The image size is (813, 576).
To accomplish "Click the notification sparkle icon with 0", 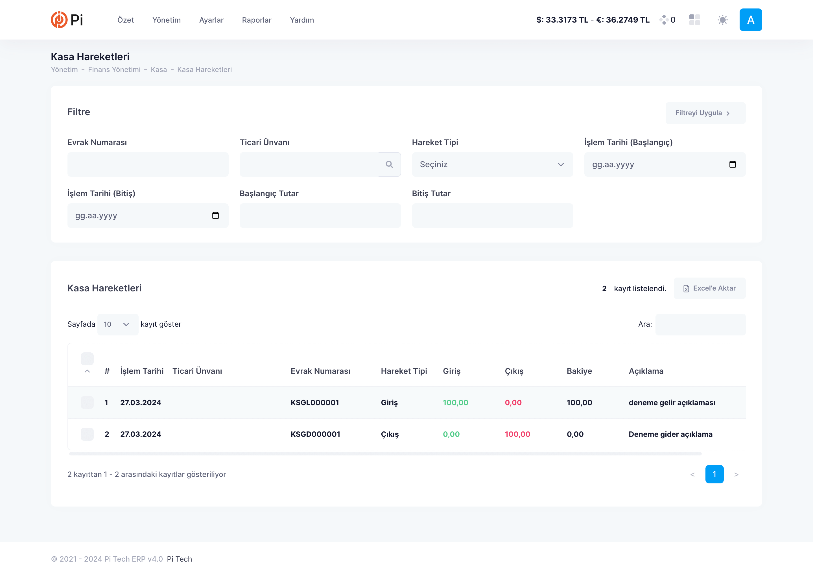I will pyautogui.click(x=664, y=20).
